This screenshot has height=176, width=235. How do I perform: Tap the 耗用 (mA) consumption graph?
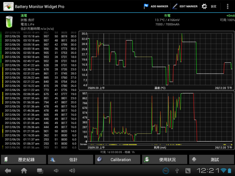(x=157, y=120)
